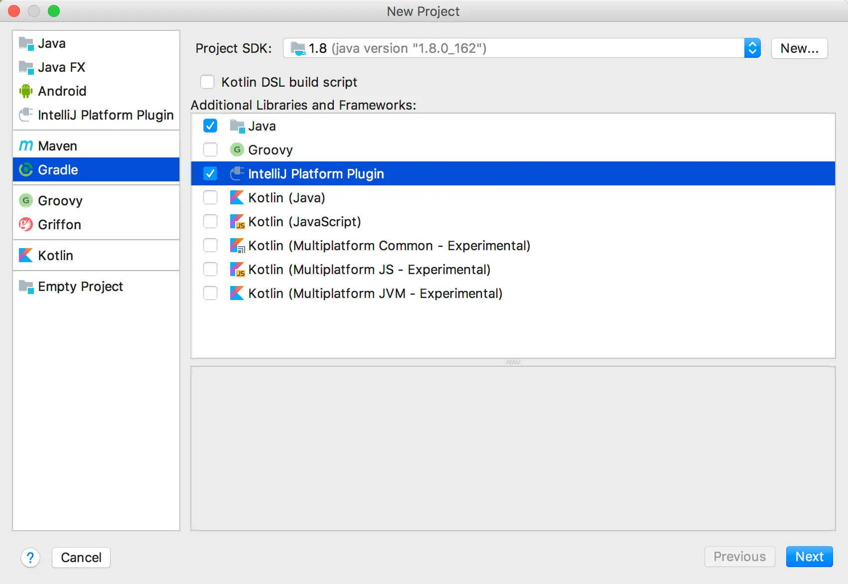Screen dimensions: 848x584
Task: Select the IntelliJ Platform Plugin framework row
Action: [x=513, y=173]
